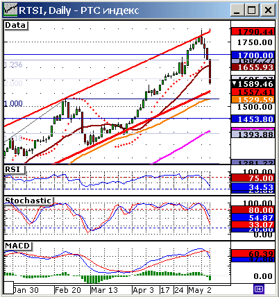Click the Mar 13 date on time axis
The image size is (279, 297).
(105, 290)
